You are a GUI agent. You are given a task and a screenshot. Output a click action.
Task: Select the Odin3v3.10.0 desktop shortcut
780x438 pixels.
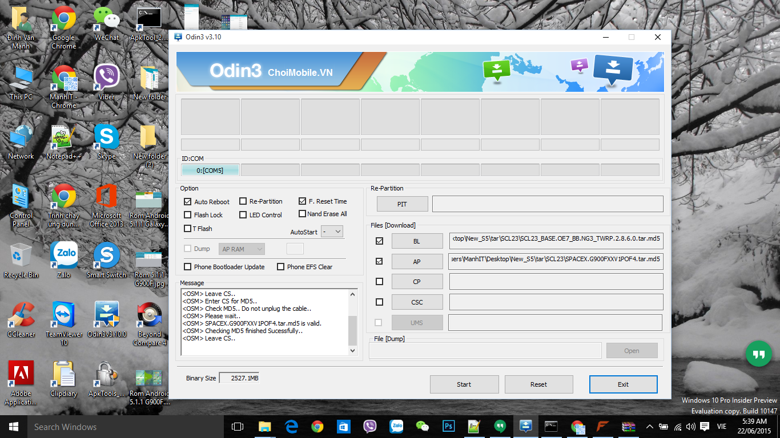pos(107,321)
